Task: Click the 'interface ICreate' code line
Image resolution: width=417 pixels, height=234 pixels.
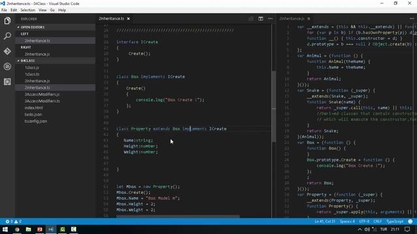Action: tap(137, 42)
